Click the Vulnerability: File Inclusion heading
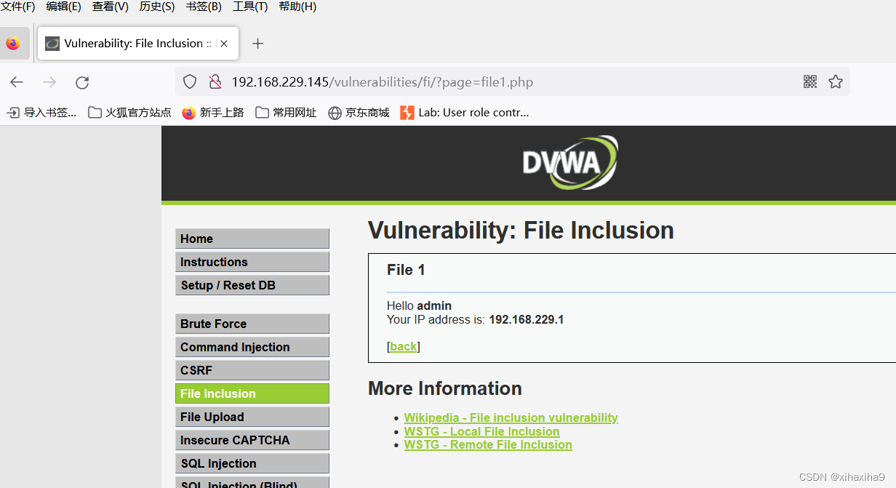896x488 pixels. (x=521, y=231)
